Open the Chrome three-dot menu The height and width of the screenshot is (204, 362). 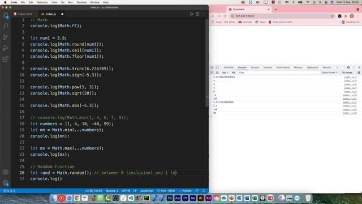pyautogui.click(x=358, y=16)
